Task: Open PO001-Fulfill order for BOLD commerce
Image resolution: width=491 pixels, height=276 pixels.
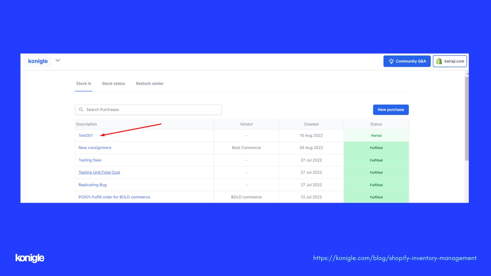Action: point(114,197)
